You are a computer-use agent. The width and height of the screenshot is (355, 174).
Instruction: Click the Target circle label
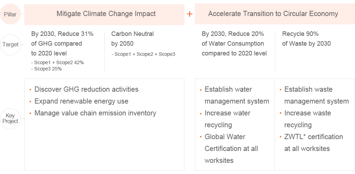coord(10,45)
